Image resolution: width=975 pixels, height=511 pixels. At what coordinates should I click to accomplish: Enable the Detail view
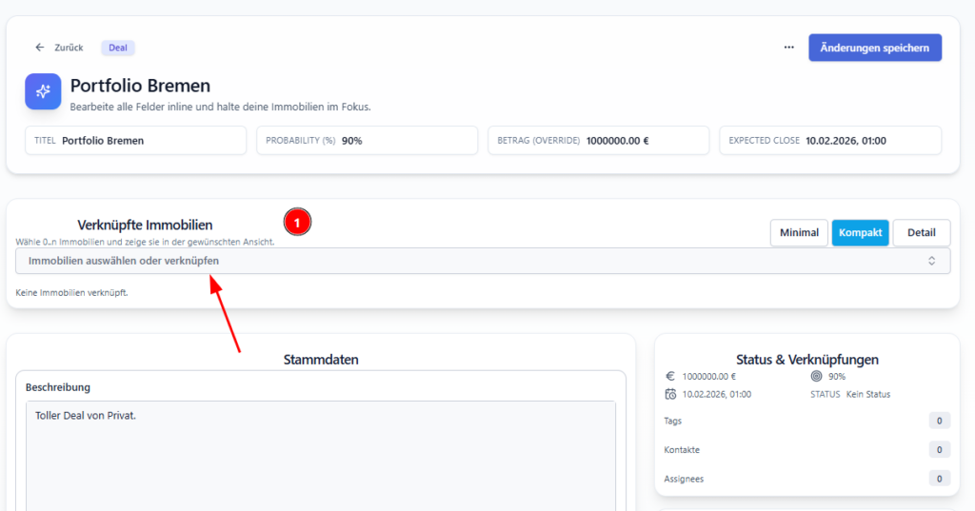click(921, 233)
